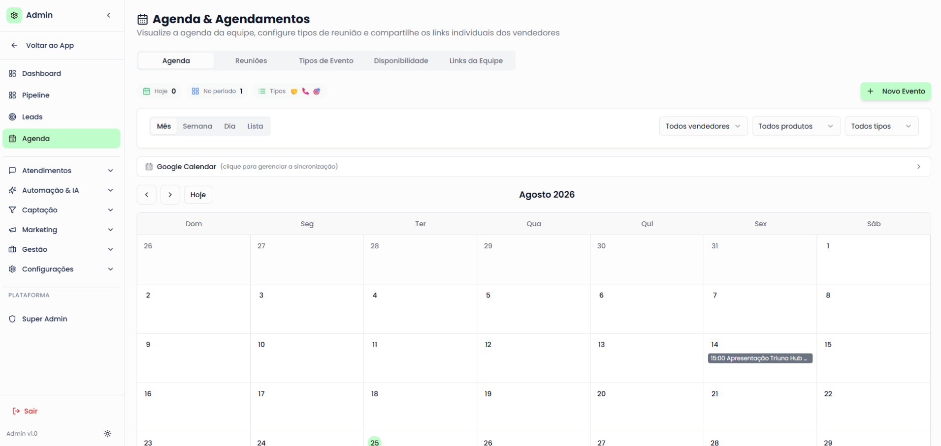Select Mês calendar view
The height and width of the screenshot is (446, 941).
click(x=164, y=126)
